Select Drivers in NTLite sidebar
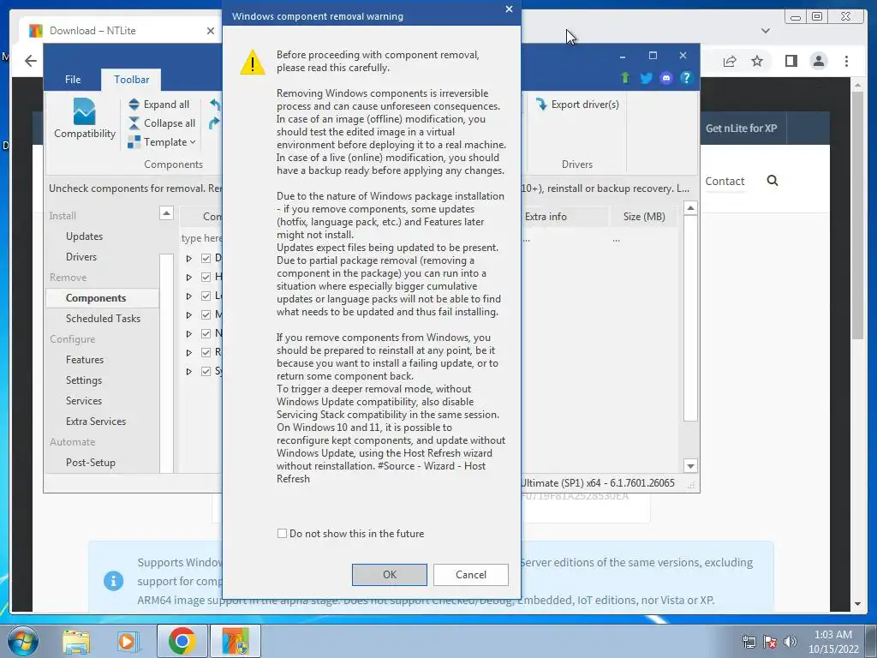The width and height of the screenshot is (877, 658). [x=81, y=257]
